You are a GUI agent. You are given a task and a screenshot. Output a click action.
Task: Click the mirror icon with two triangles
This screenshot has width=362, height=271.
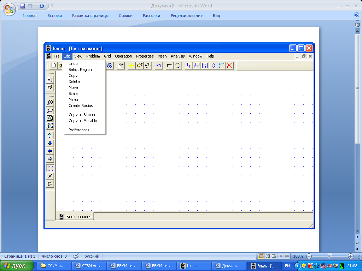pos(213,66)
